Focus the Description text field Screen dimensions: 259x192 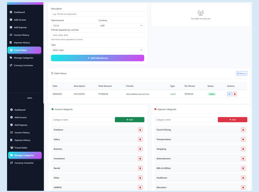tap(97, 14)
